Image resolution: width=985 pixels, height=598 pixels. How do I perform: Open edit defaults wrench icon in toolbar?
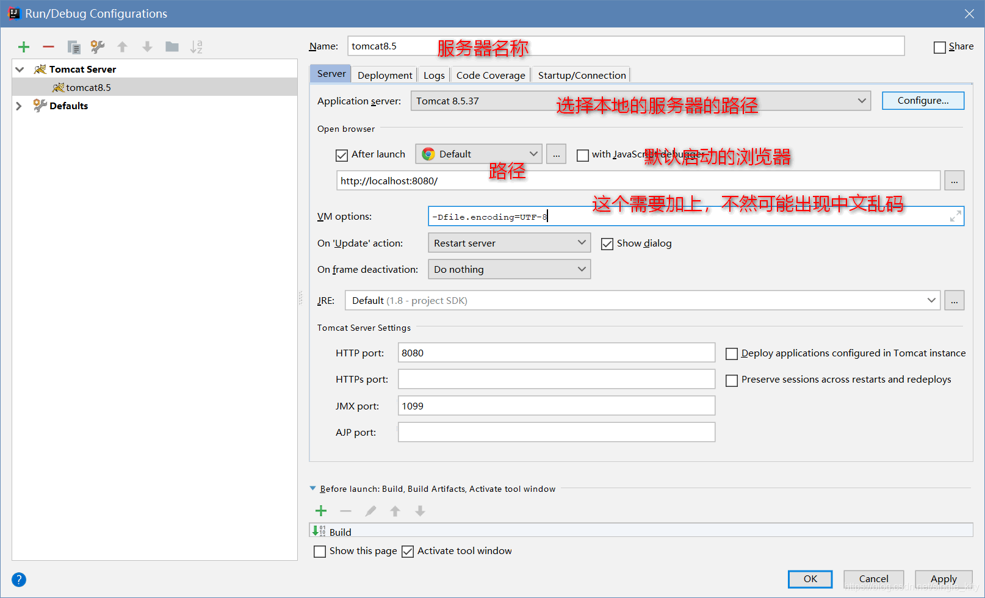point(98,47)
